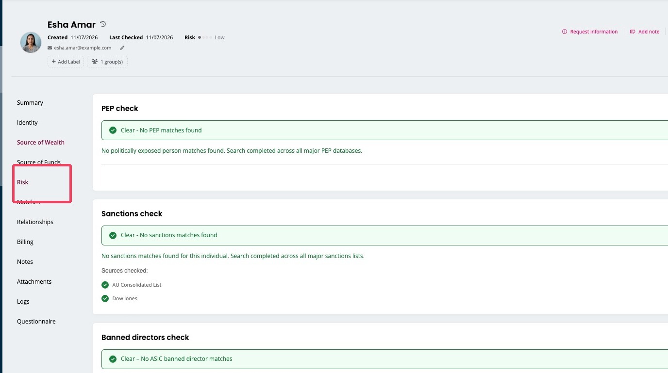Click the people icon in 1 group(s)
Screen dimensions: 668x373
tap(95, 62)
